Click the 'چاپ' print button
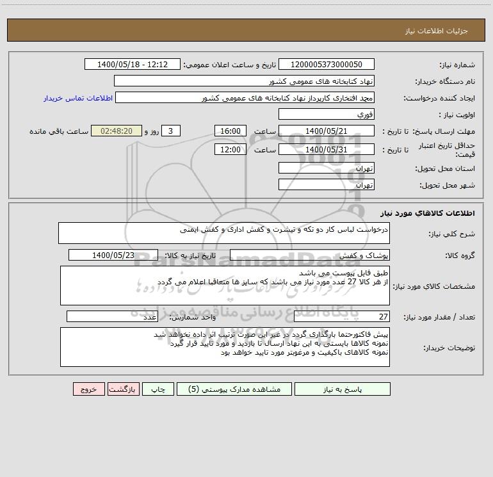 coord(158,389)
